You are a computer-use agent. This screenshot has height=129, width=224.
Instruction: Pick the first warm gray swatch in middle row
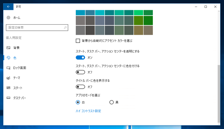(80, 20)
